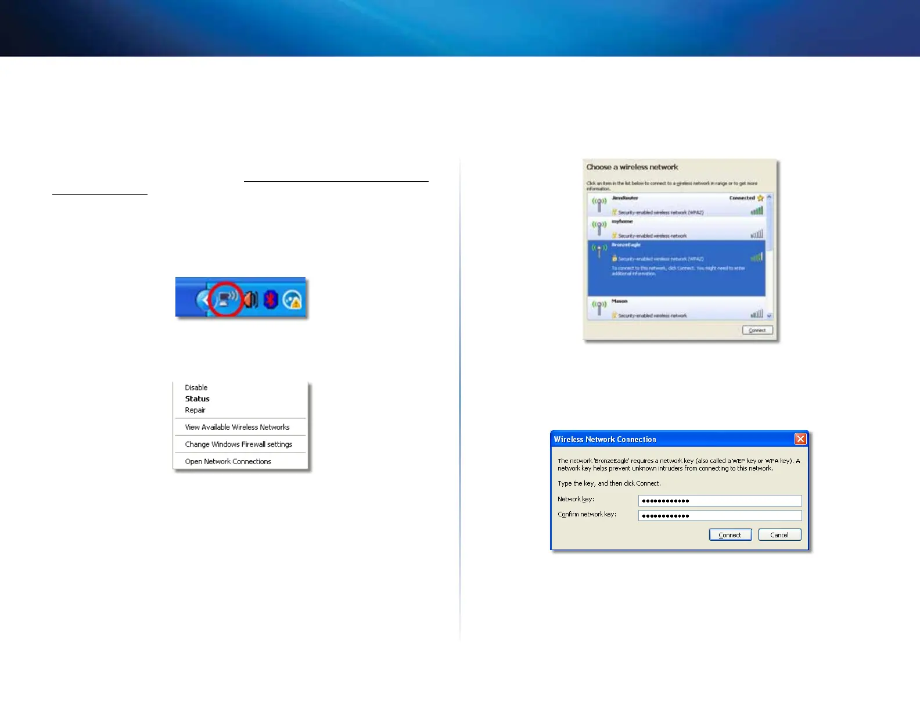This screenshot has width=920, height=711.
Task: Click Mason signal strength bars
Action: click(757, 314)
